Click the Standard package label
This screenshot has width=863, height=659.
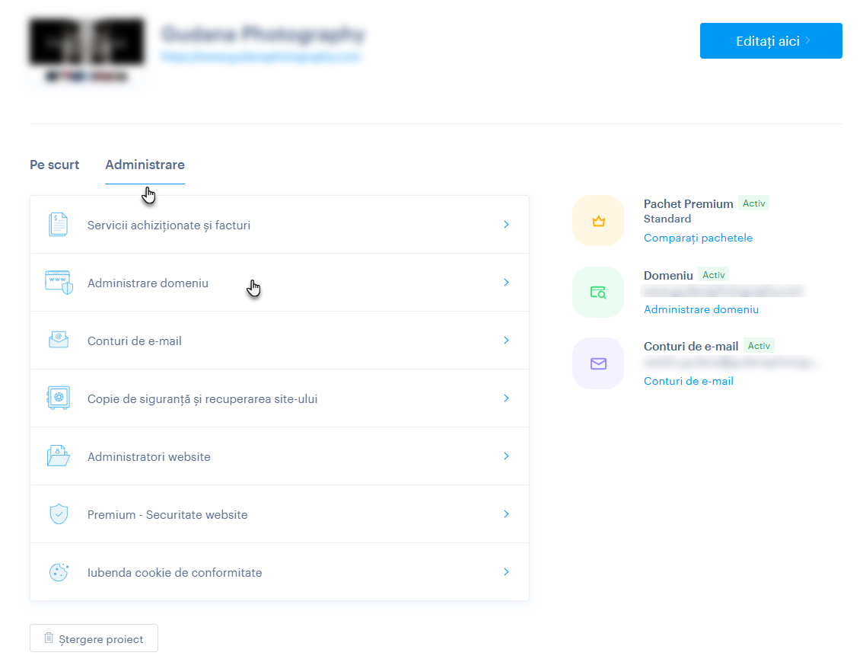(667, 219)
